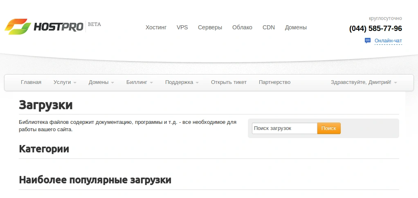Go to Серверы page
Viewport: 418px width, 198px height.
click(210, 27)
